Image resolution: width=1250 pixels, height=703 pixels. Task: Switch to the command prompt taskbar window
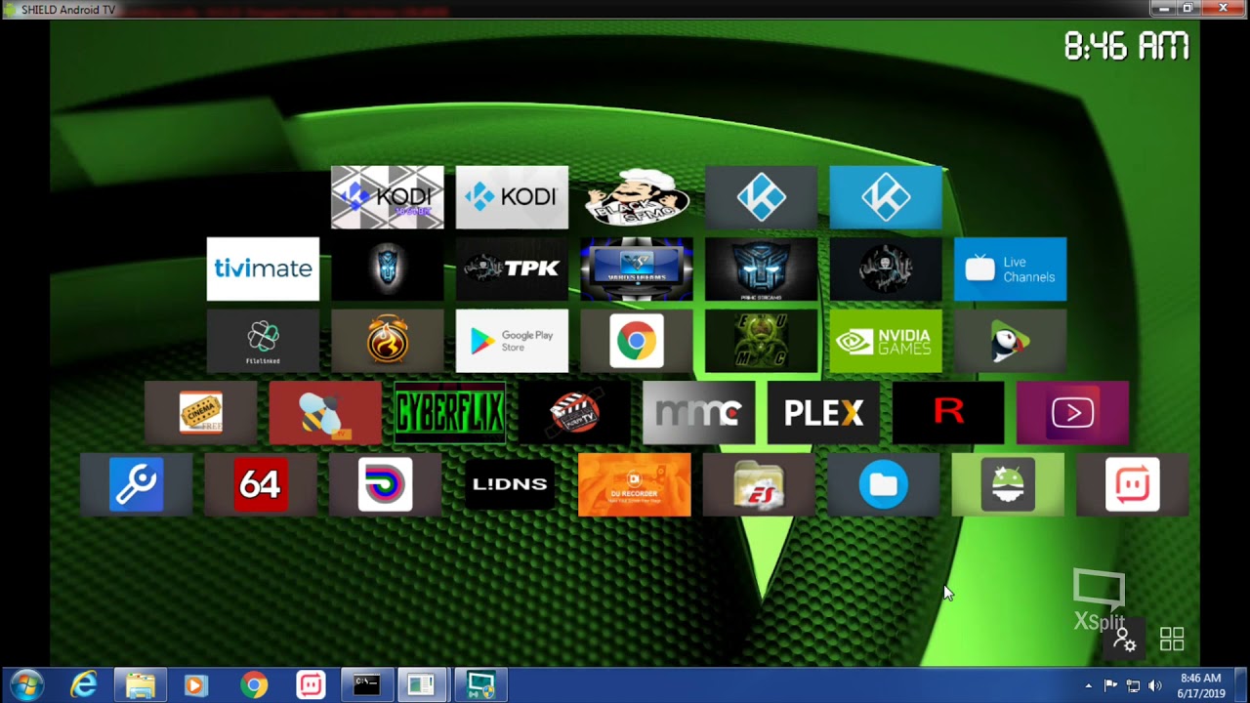(367, 685)
